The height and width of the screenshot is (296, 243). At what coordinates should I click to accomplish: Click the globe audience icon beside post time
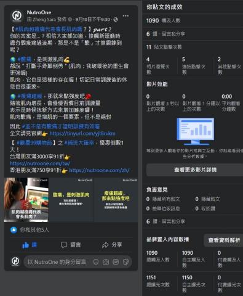tap(116, 20)
